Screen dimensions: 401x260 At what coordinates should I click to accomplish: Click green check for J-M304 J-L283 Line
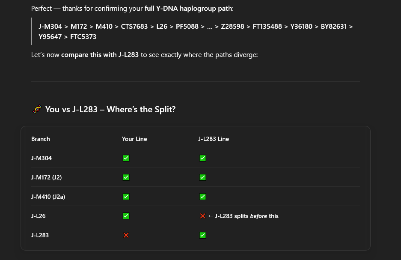pos(202,158)
